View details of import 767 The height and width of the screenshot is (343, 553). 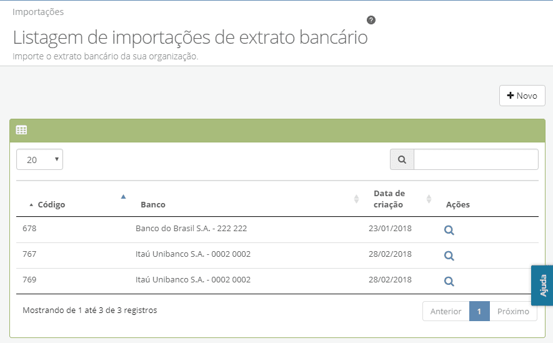[449, 256]
